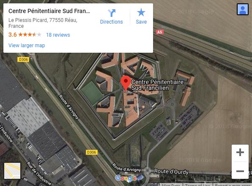Viewport: 252px width, 186px height.
Task: Zoom out with the minus button
Action: coord(240,171)
